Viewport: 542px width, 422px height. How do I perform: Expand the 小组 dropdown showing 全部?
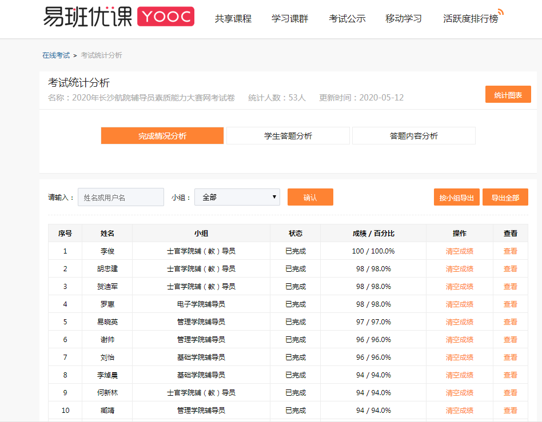click(237, 197)
